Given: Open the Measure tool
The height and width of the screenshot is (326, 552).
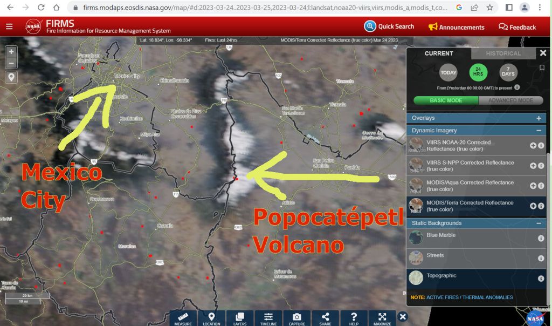Looking at the screenshot, I should pos(183,318).
